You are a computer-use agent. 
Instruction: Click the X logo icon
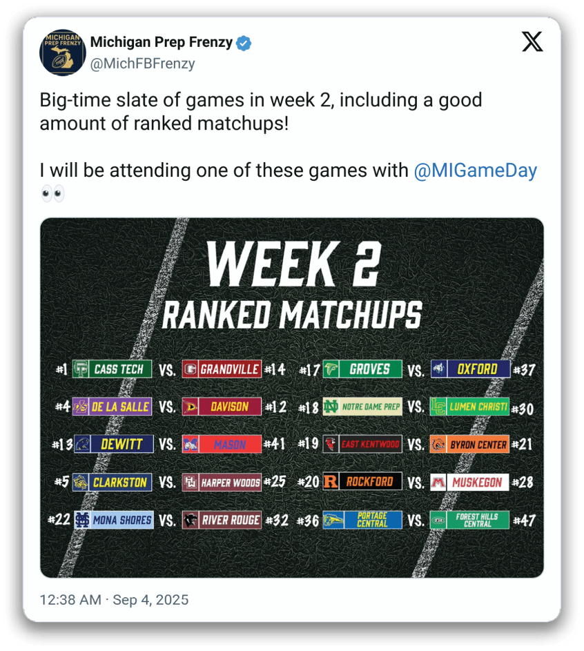(x=532, y=43)
